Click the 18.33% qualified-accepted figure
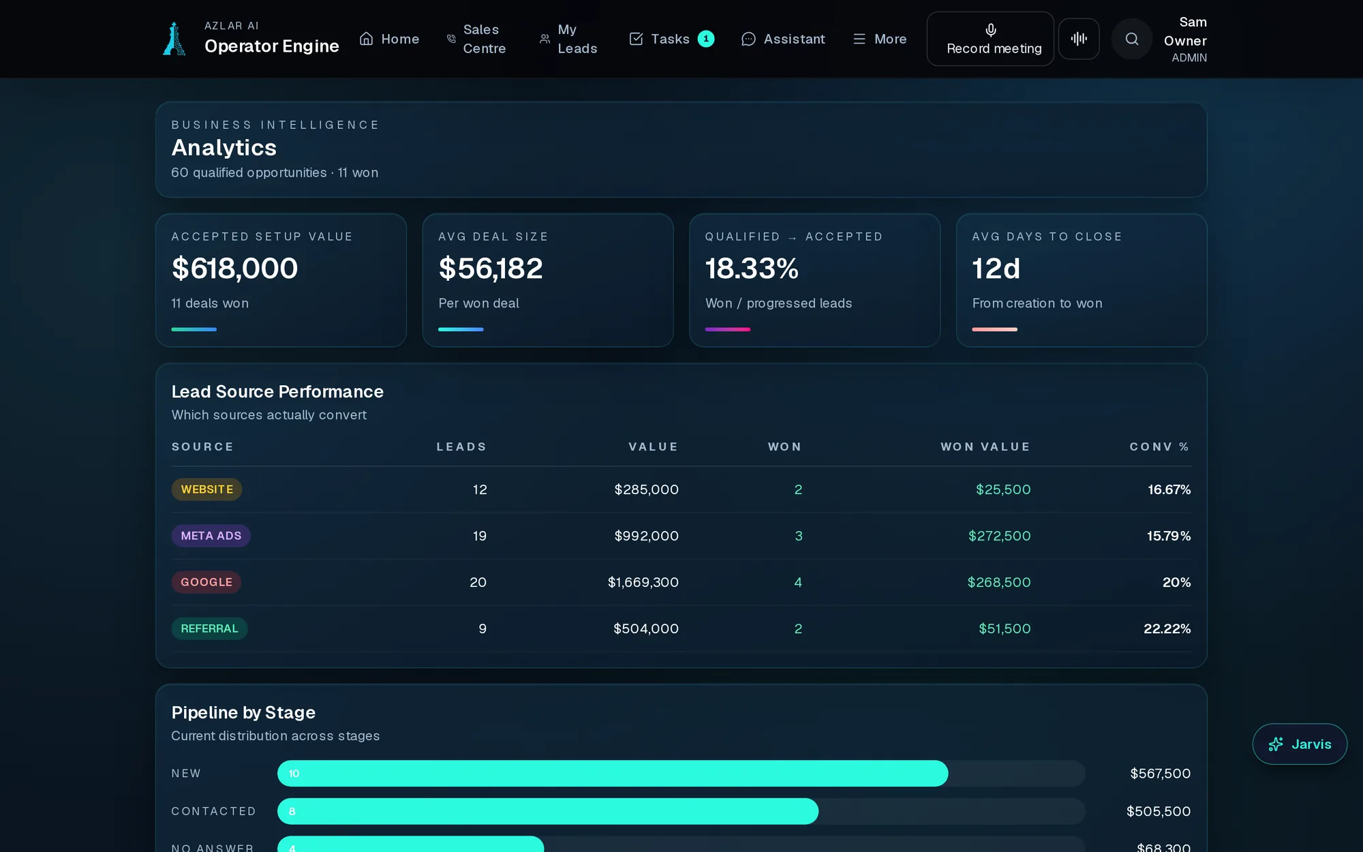The width and height of the screenshot is (1363, 852). tap(752, 269)
